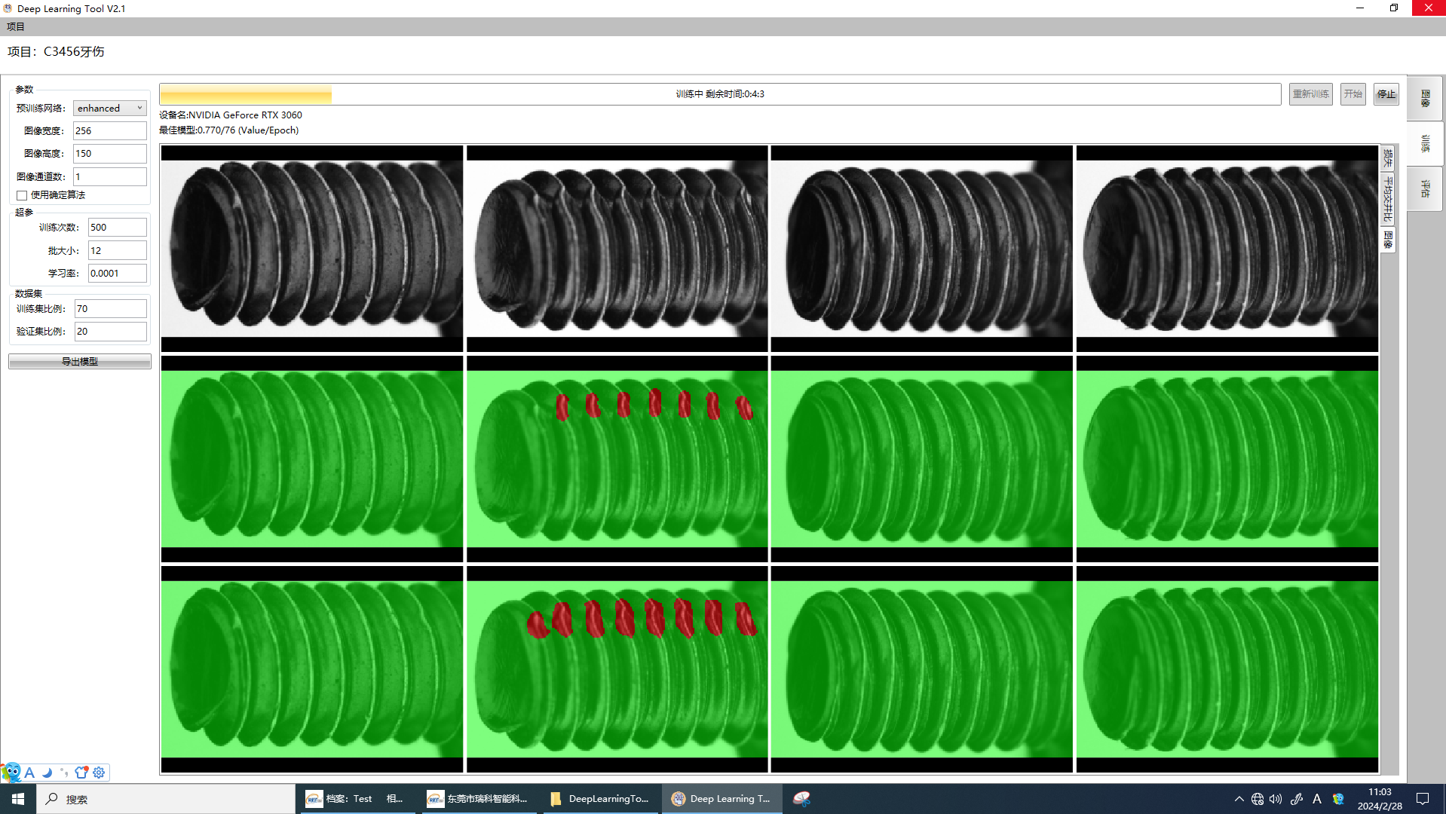Switch to the 评估 side tab
Screen dimensions: 1446x814
pos(1425,188)
